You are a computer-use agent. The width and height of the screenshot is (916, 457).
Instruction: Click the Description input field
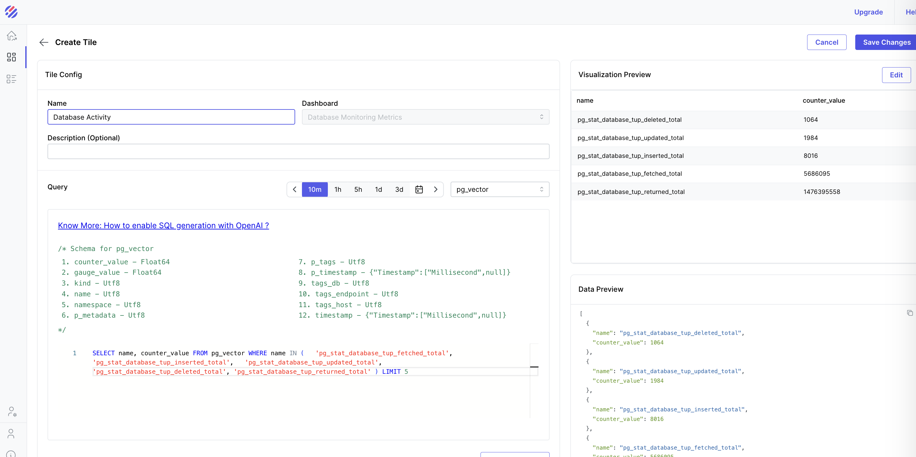pos(298,151)
